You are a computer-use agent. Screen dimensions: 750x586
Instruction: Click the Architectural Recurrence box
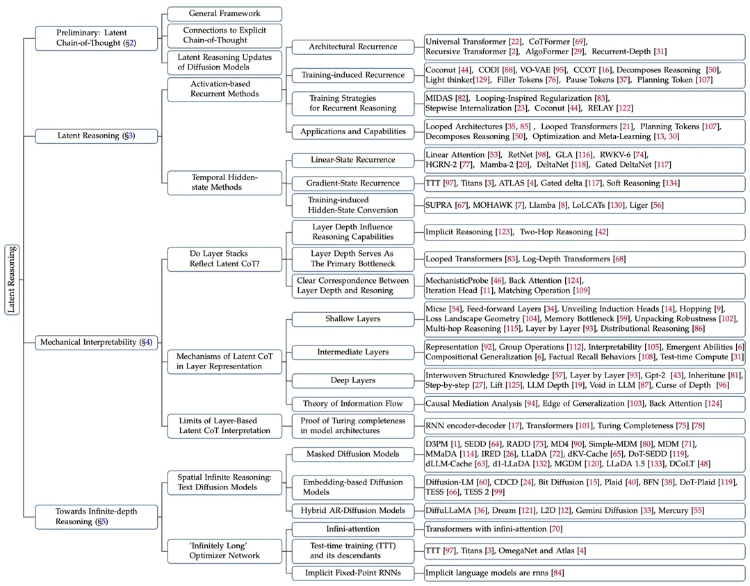coord(353,47)
